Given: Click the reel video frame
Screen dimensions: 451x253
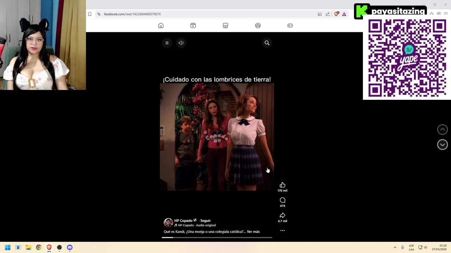Looking at the screenshot, I should click(x=217, y=137).
